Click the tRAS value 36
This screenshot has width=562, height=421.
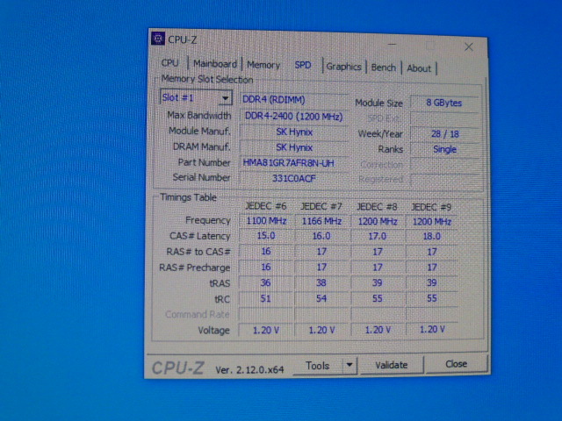coord(265,282)
